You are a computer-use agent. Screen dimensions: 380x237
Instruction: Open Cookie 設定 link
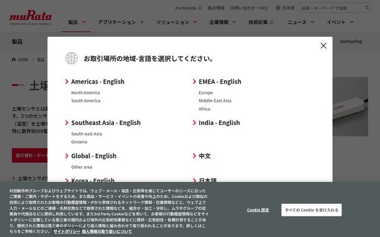point(258,210)
